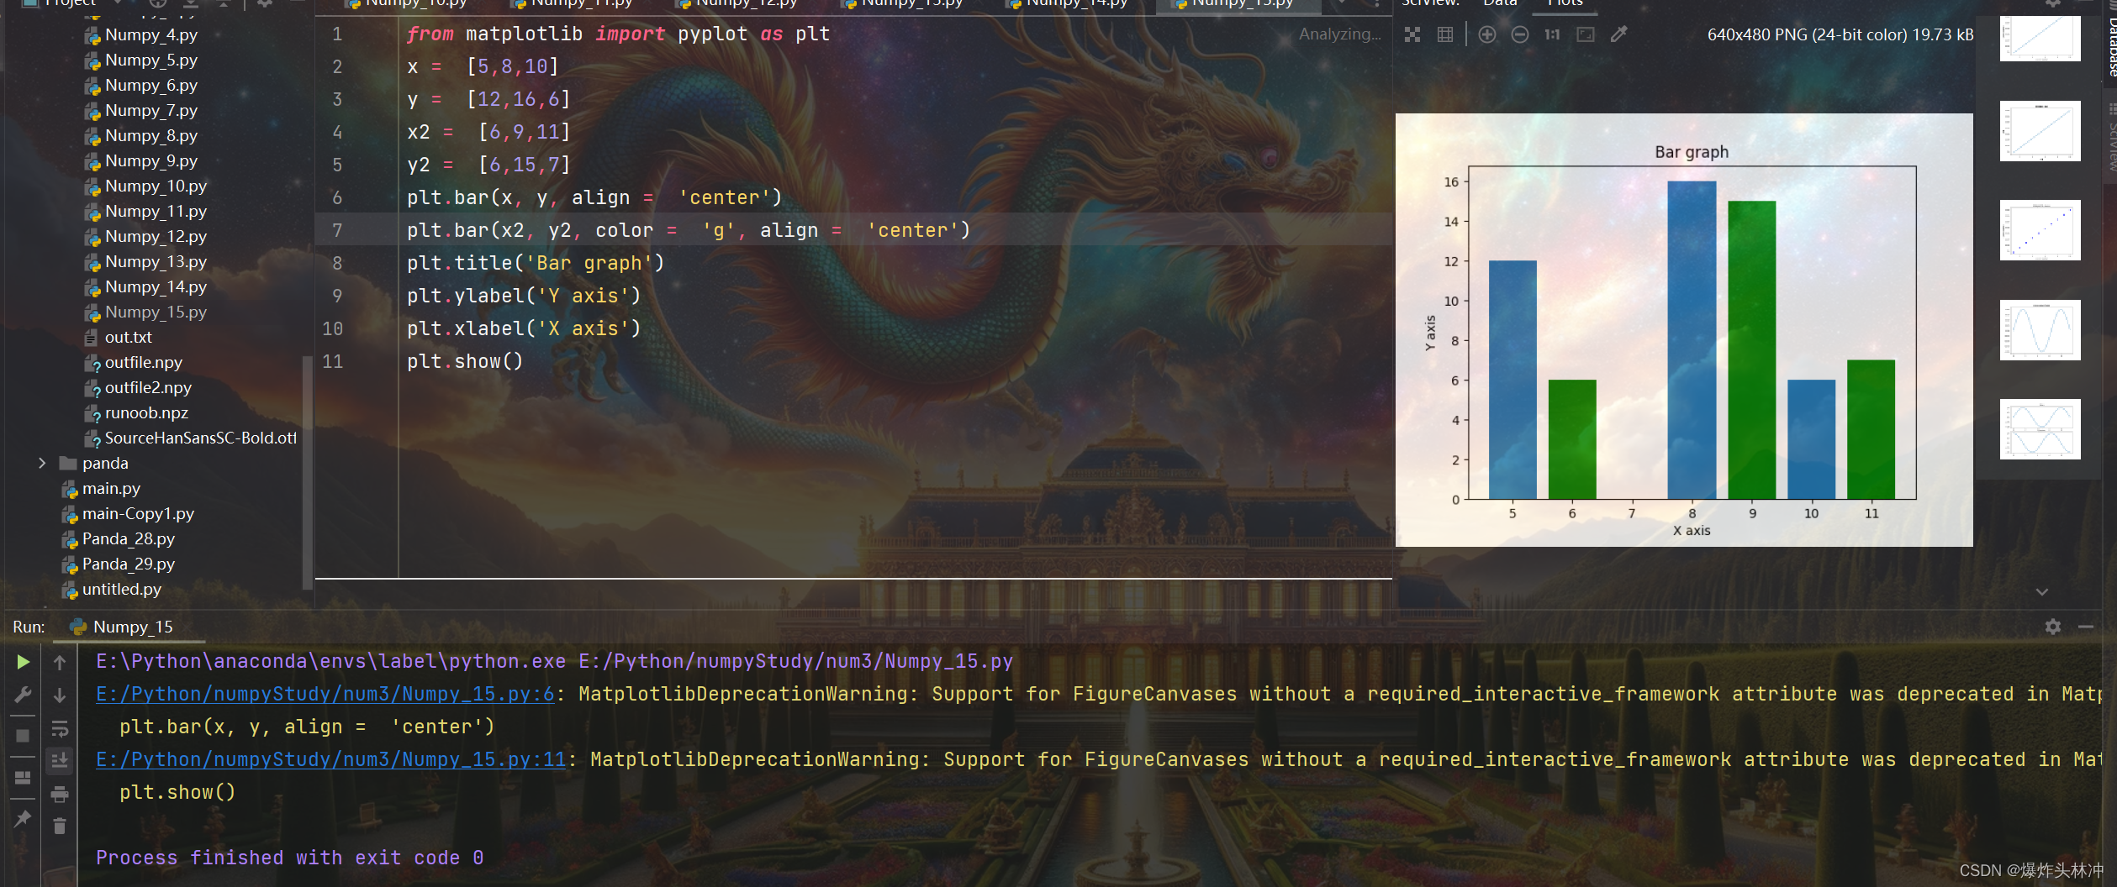The width and height of the screenshot is (2117, 887).
Task: Set plot to actual size 1:1
Action: 1552,34
